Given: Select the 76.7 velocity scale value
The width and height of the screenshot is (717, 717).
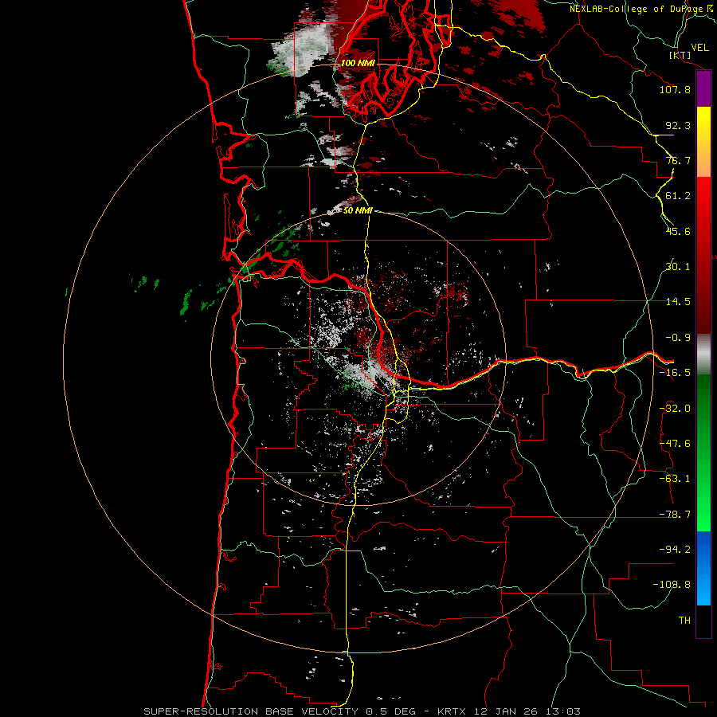Looking at the screenshot, I should point(678,160).
